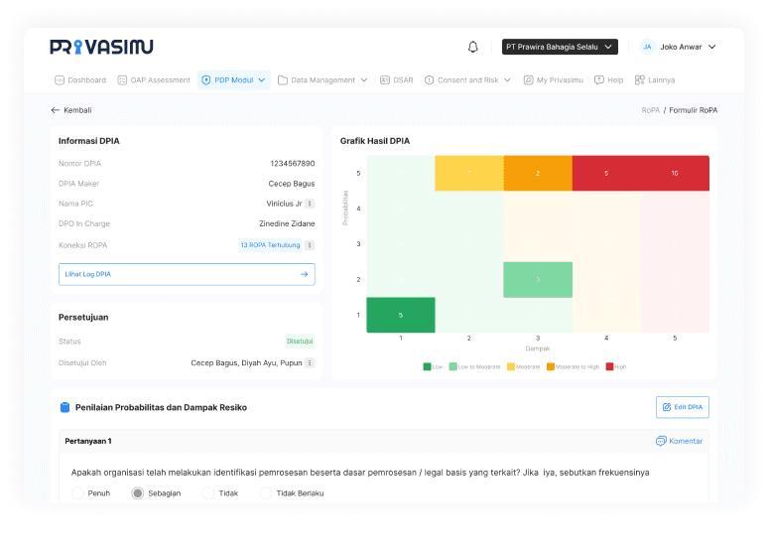Click the JA user avatar

(647, 47)
